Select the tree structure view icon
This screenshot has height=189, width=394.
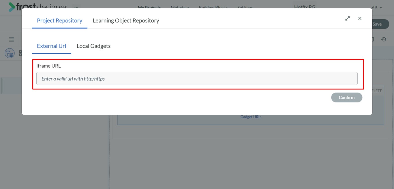pos(10,53)
